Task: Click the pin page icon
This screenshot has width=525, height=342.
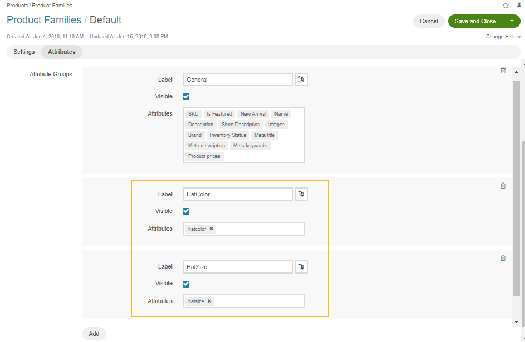Action: click(x=519, y=6)
